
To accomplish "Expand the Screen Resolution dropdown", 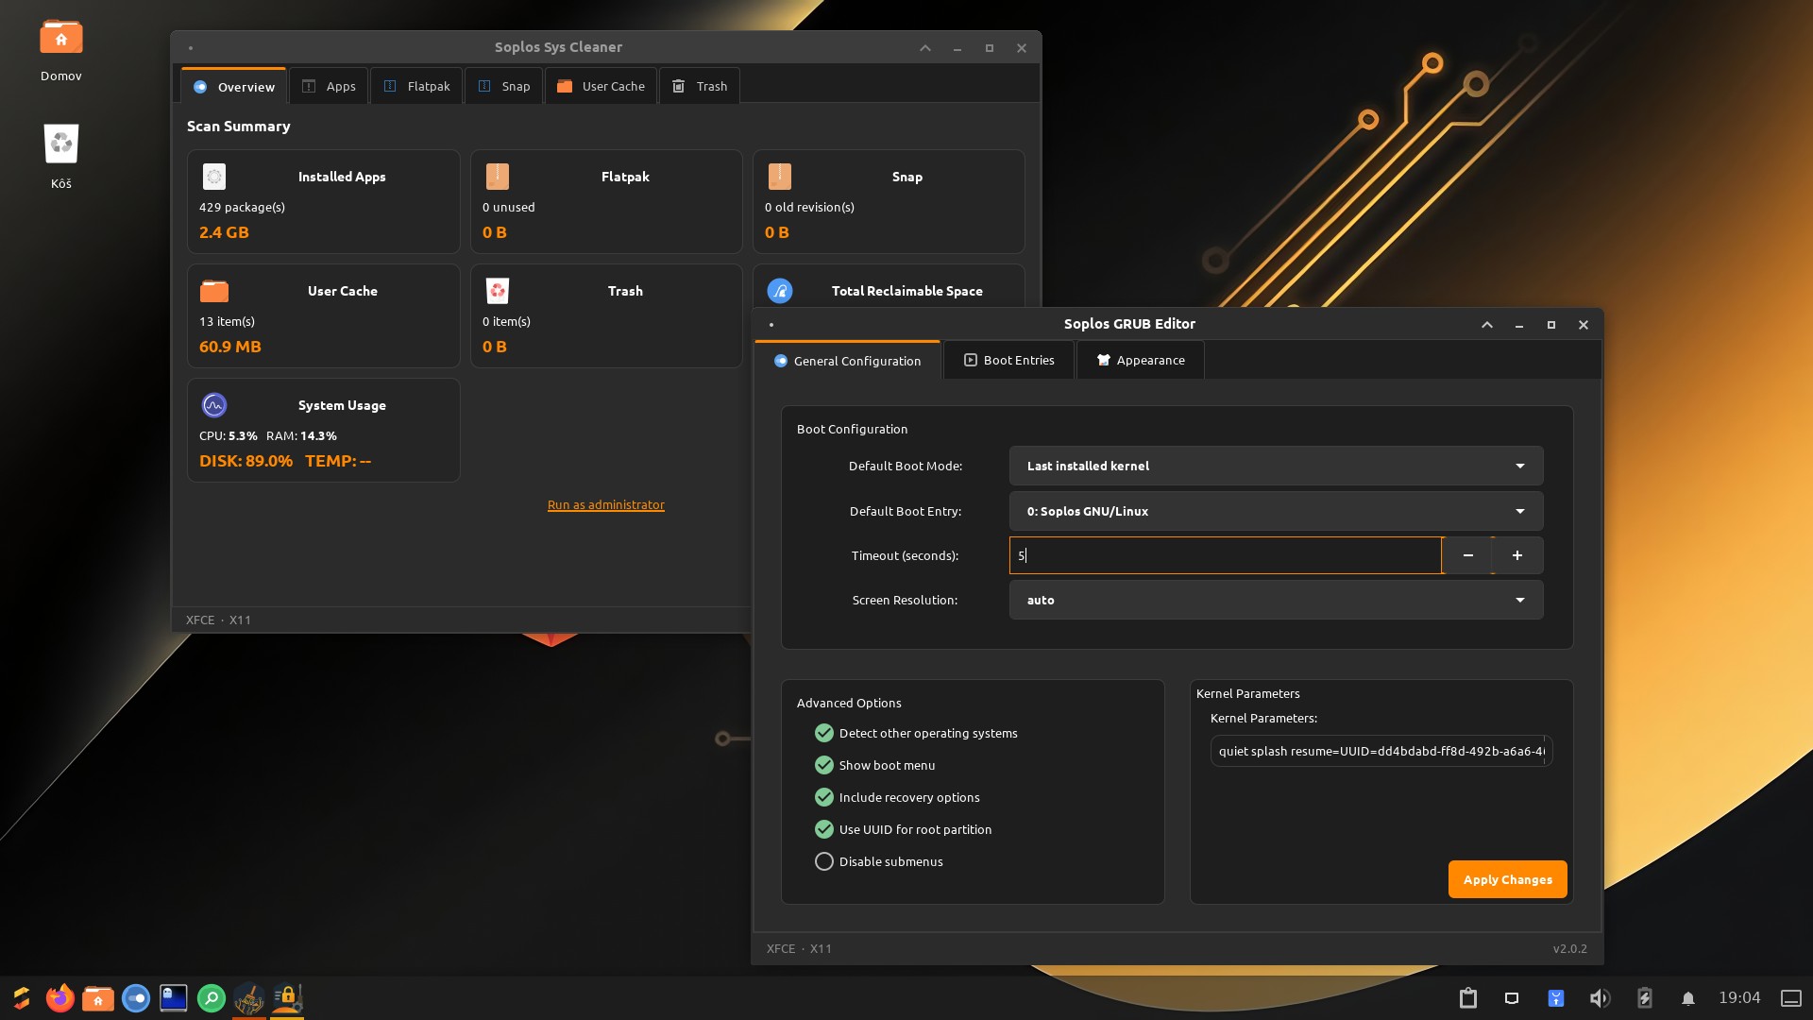I will (x=1276, y=600).
